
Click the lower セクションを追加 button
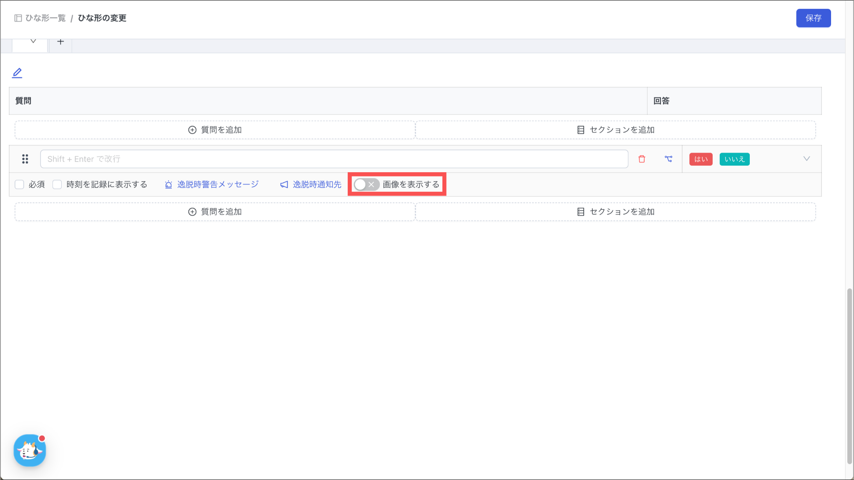(x=615, y=211)
